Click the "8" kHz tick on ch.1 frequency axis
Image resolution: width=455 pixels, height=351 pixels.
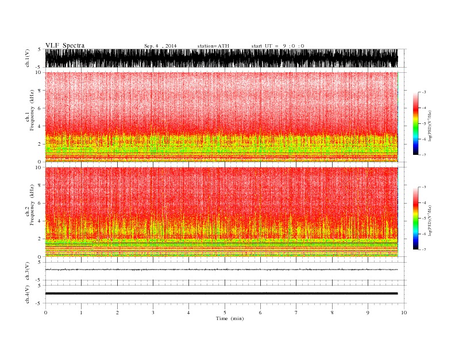pos(40,91)
